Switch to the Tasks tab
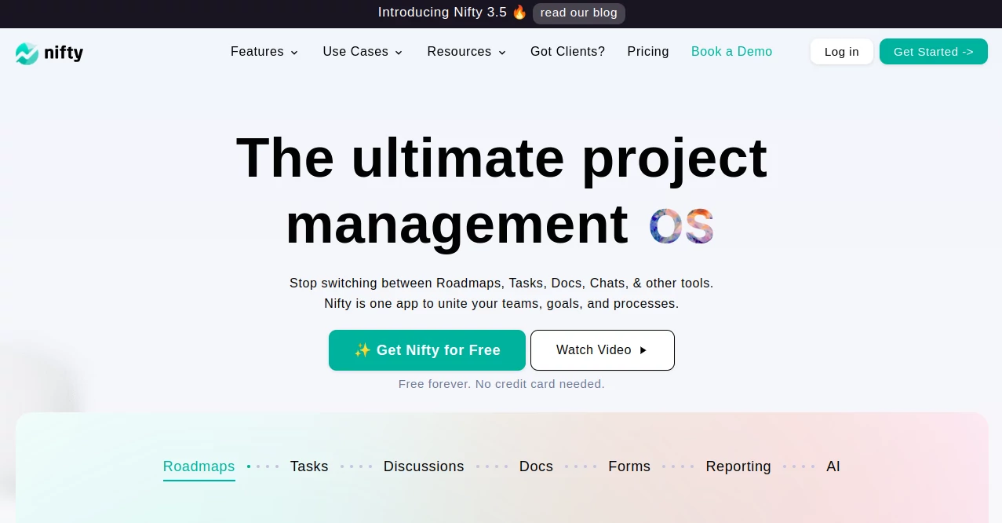 pyautogui.click(x=309, y=466)
